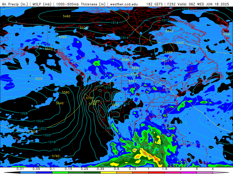Click the red 1–1.5 legend swatch
233x174 pixels.
coord(157,173)
